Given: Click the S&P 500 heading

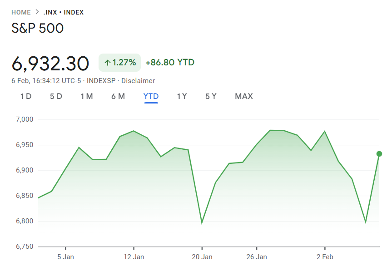Looking at the screenshot, I should click(37, 28).
